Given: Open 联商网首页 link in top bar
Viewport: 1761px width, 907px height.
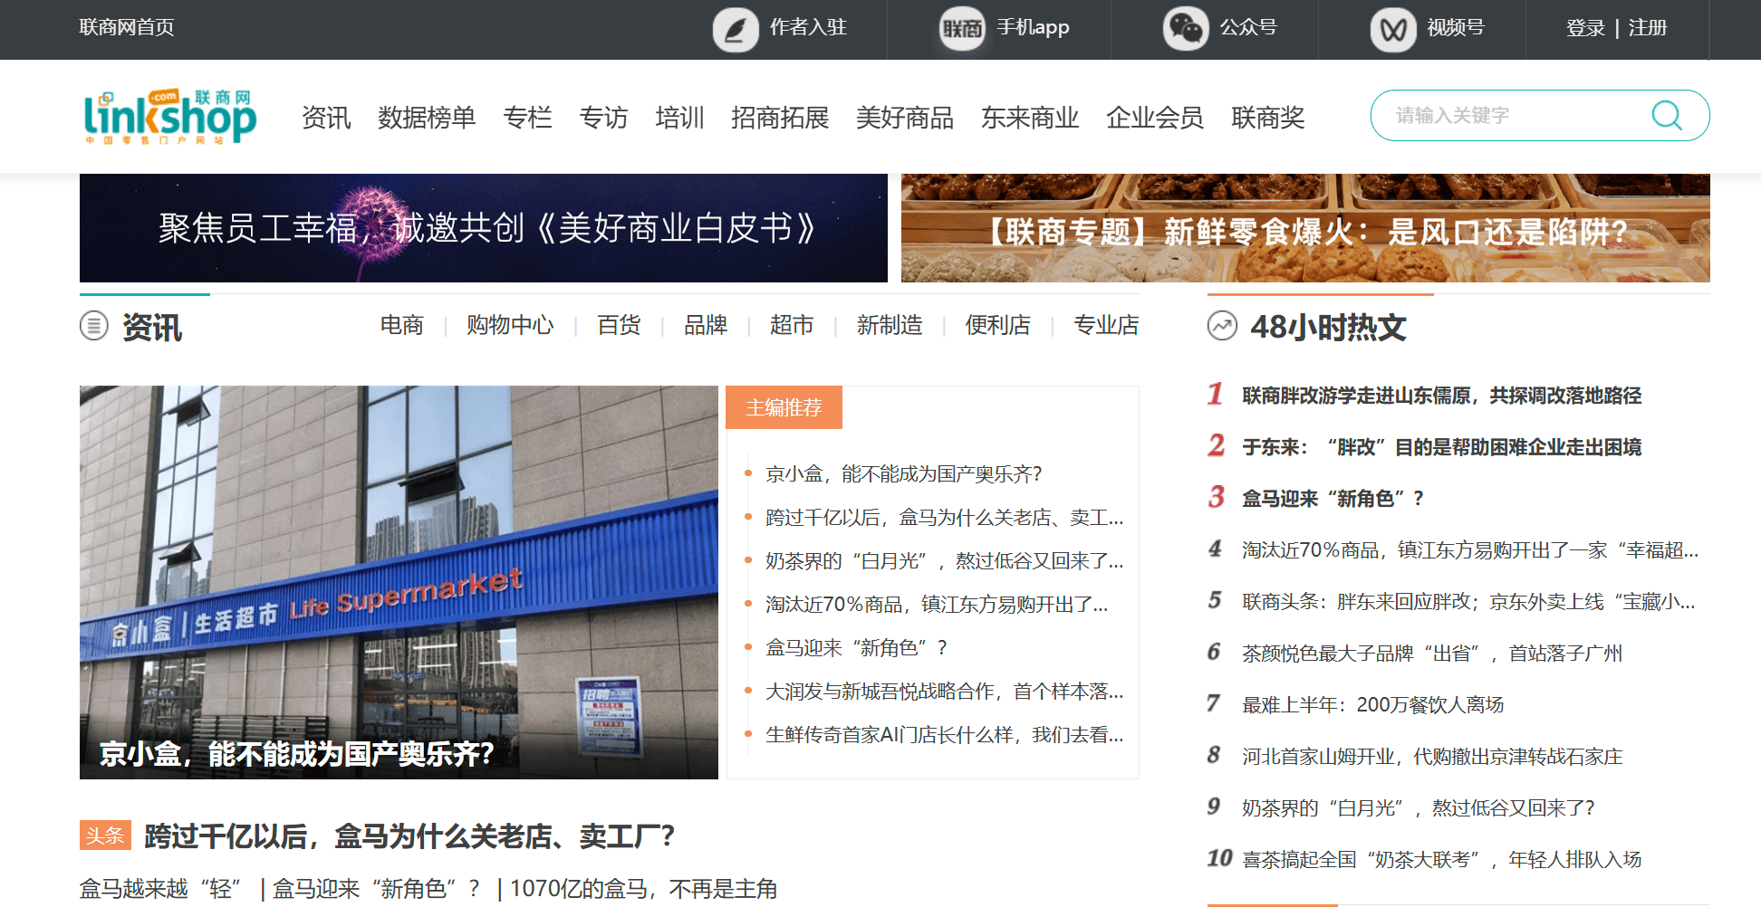Looking at the screenshot, I should coord(127,27).
